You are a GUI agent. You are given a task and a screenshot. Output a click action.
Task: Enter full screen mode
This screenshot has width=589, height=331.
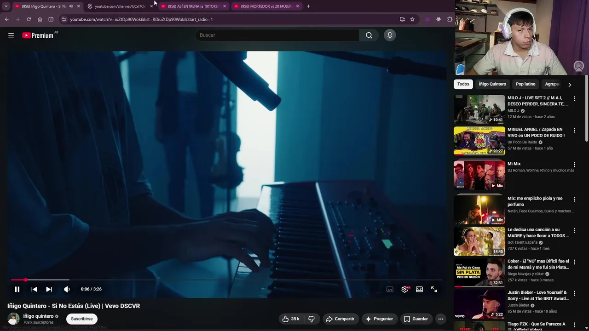tap(434, 289)
